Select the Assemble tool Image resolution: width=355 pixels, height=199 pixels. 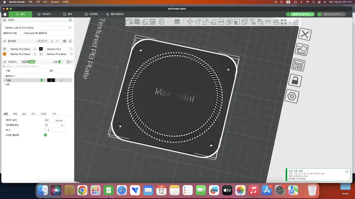(276, 22)
